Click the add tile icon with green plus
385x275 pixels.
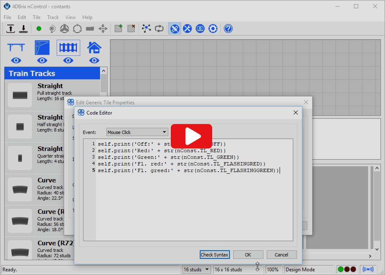click(119, 29)
